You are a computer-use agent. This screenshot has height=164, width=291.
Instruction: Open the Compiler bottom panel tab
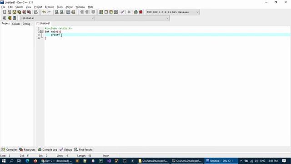tap(9, 149)
